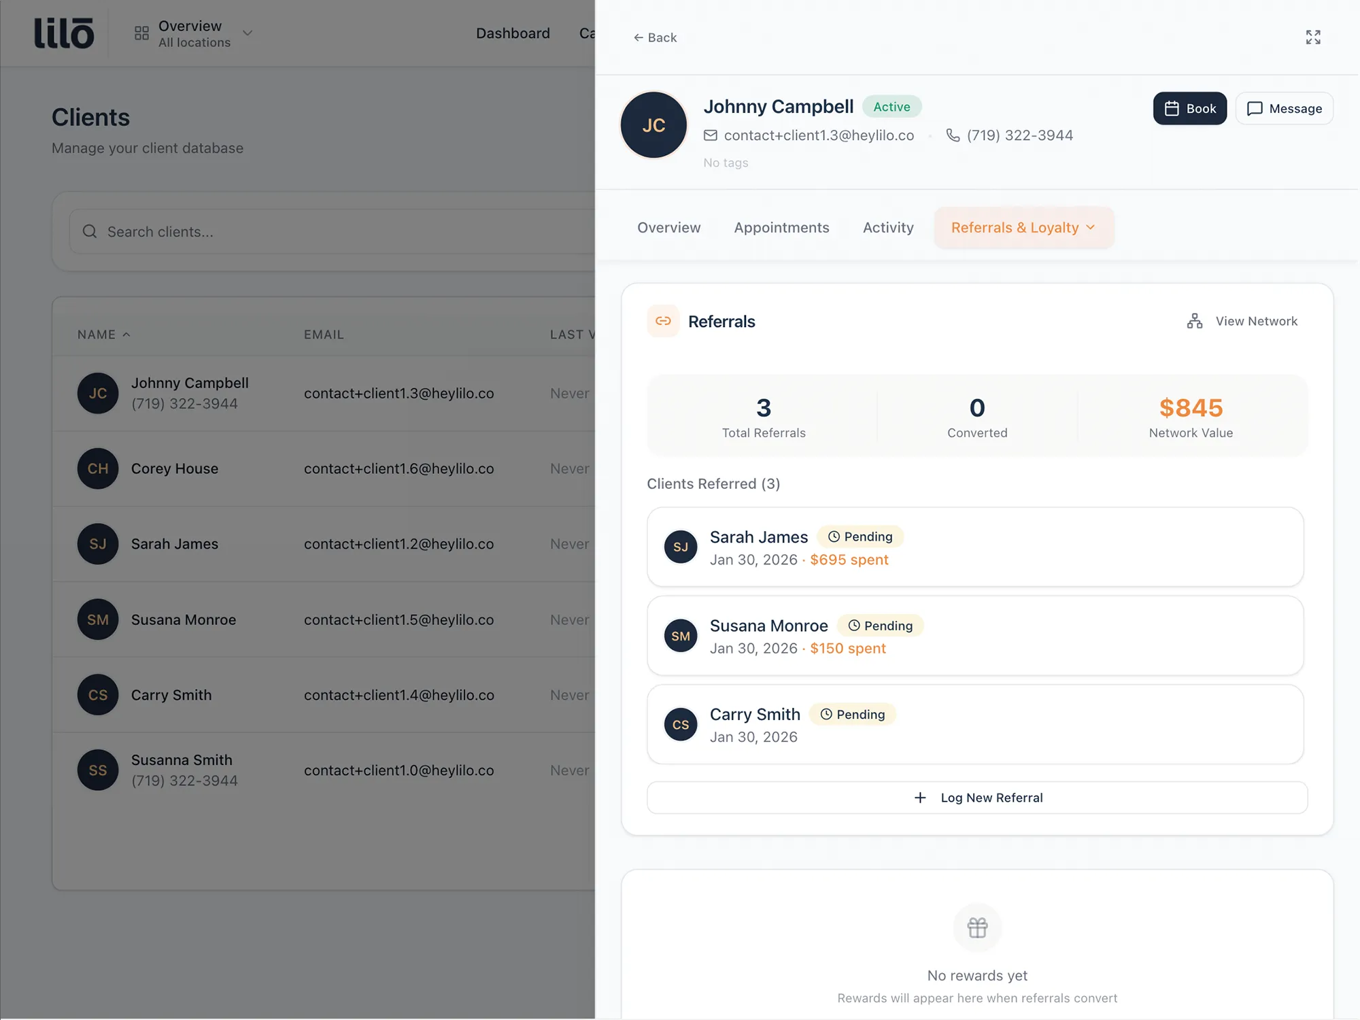Switch to the Appointments tab
Screen dimensions: 1360x1020
(781, 227)
